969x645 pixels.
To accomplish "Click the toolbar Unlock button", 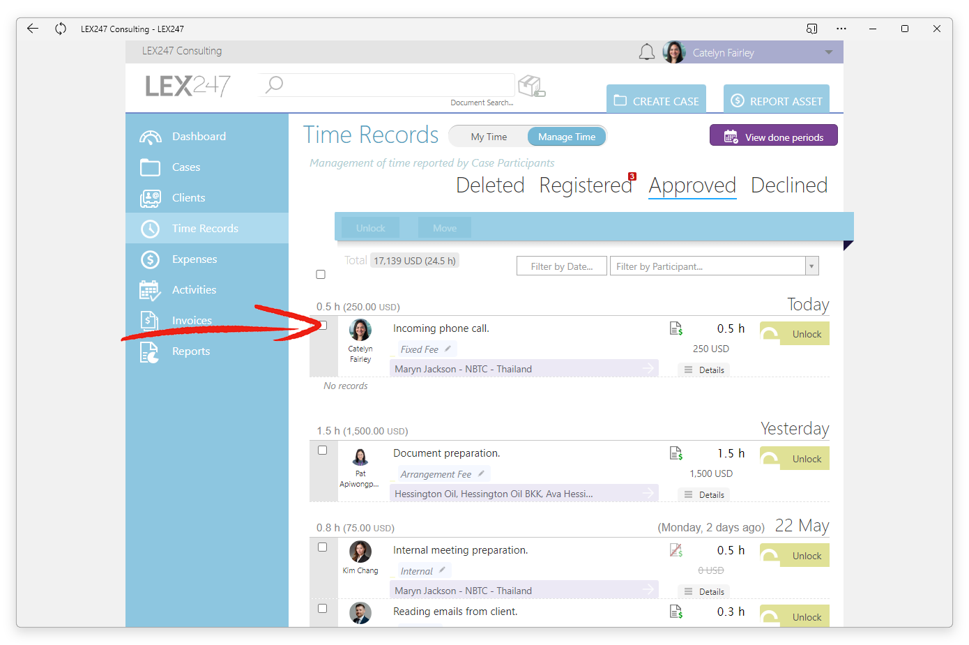I will (x=370, y=228).
